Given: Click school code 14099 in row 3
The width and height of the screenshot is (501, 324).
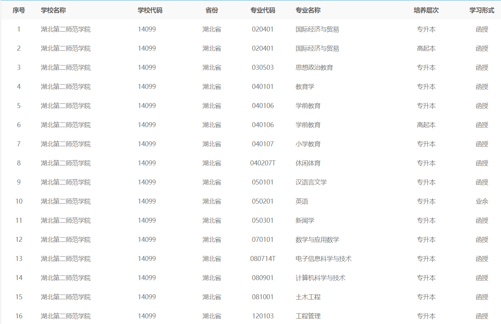Looking at the screenshot, I should pos(147,68).
